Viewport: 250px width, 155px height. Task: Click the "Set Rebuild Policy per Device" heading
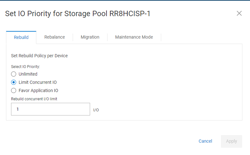click(40, 56)
